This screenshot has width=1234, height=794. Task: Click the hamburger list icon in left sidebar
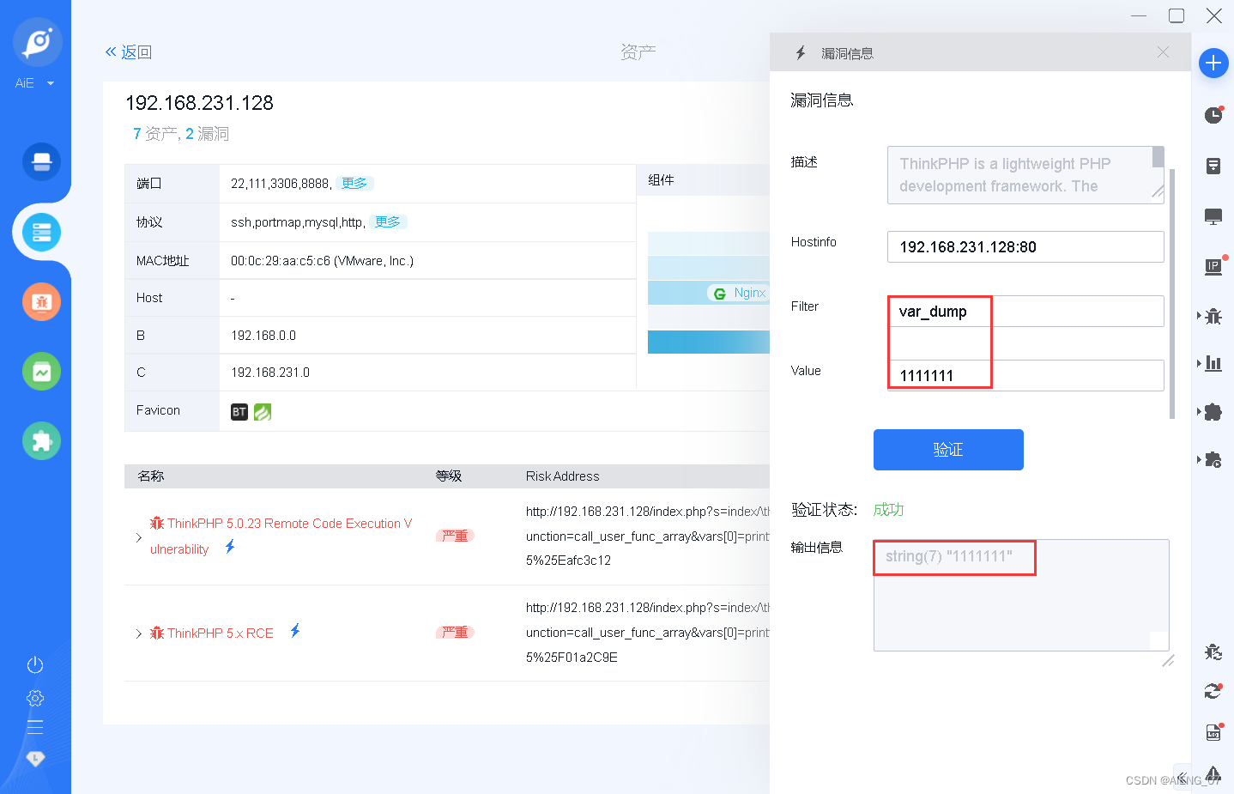[35, 727]
